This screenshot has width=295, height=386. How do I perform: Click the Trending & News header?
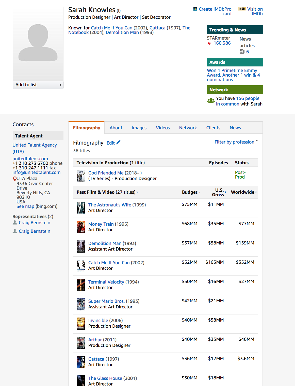click(235, 30)
